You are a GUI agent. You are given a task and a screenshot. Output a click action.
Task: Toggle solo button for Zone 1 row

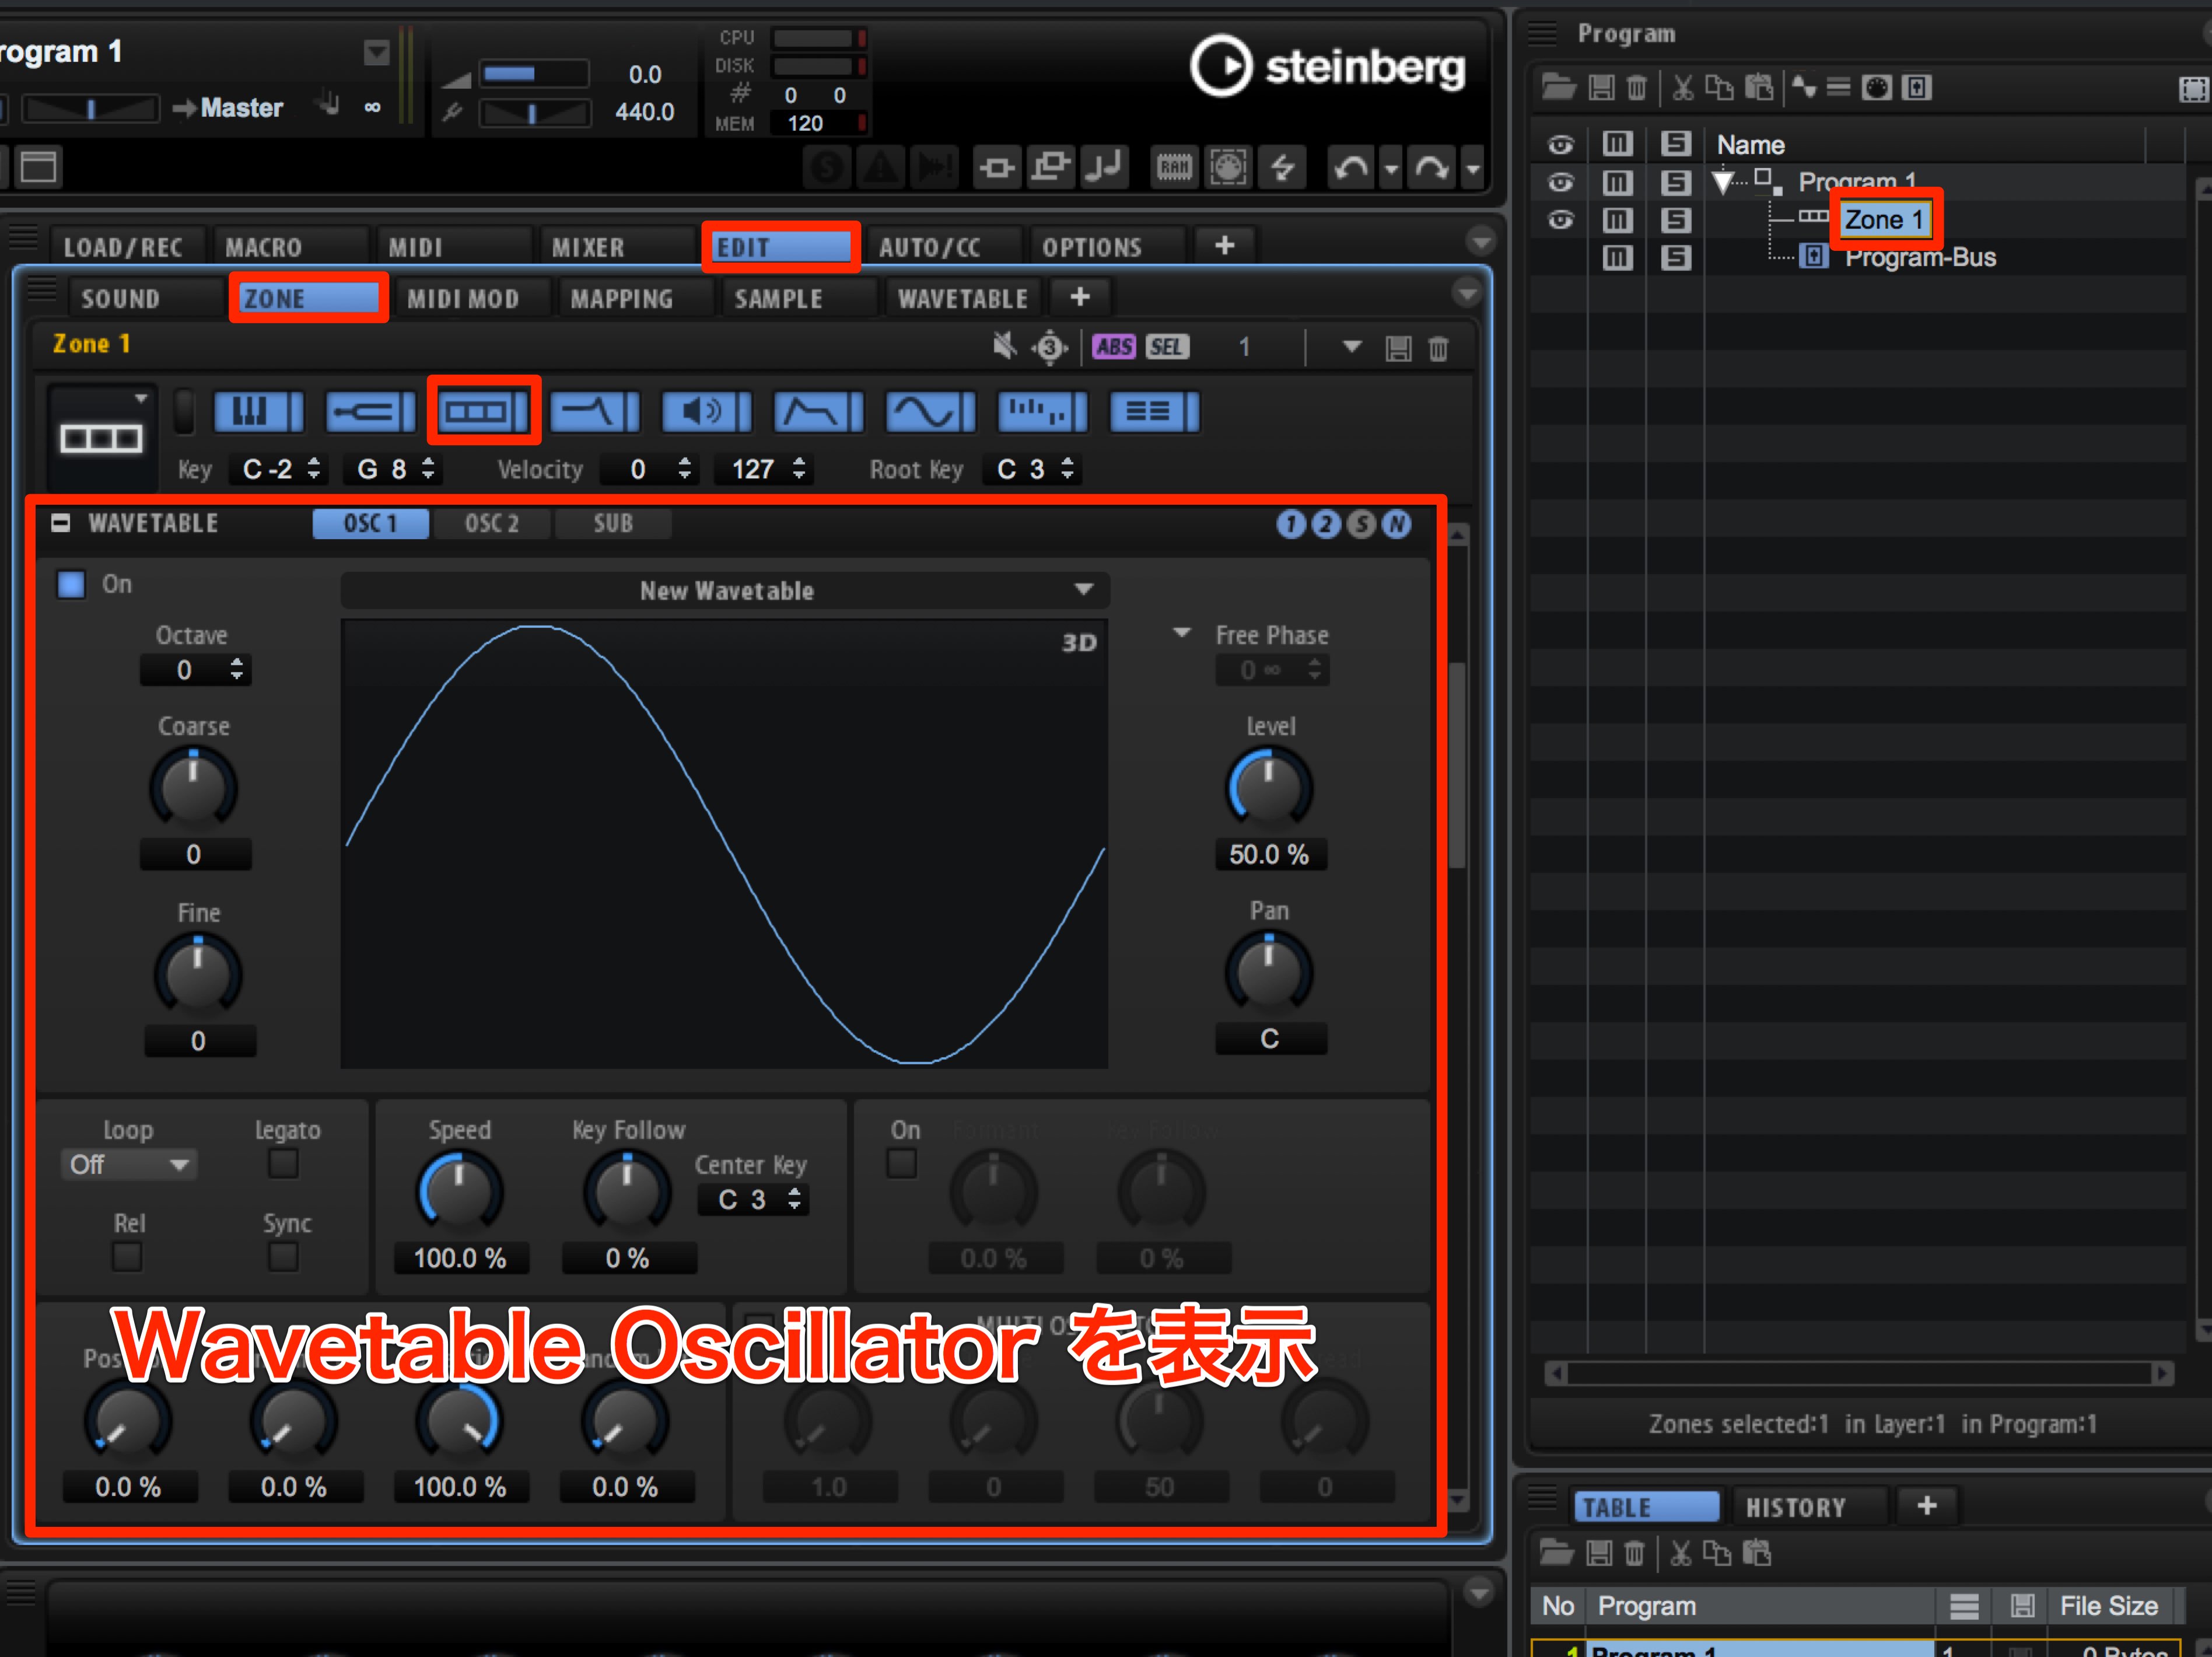click(x=1676, y=220)
